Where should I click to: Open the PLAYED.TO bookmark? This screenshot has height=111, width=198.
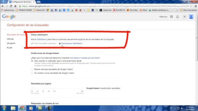[x=119, y=10]
